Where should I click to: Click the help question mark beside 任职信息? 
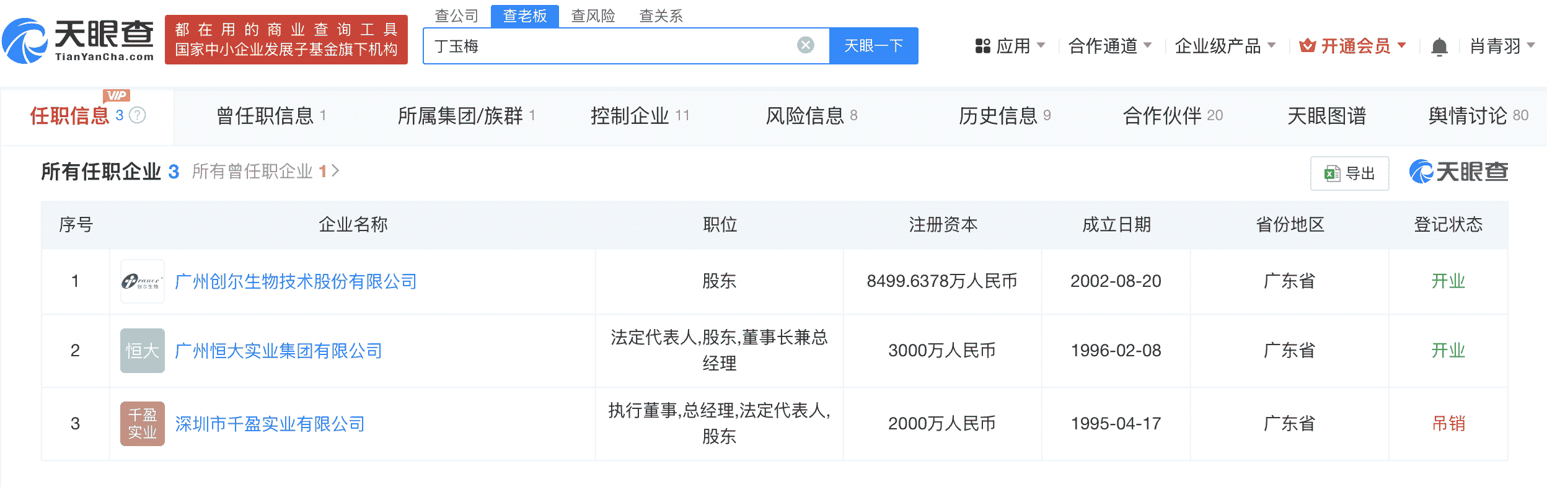[138, 115]
